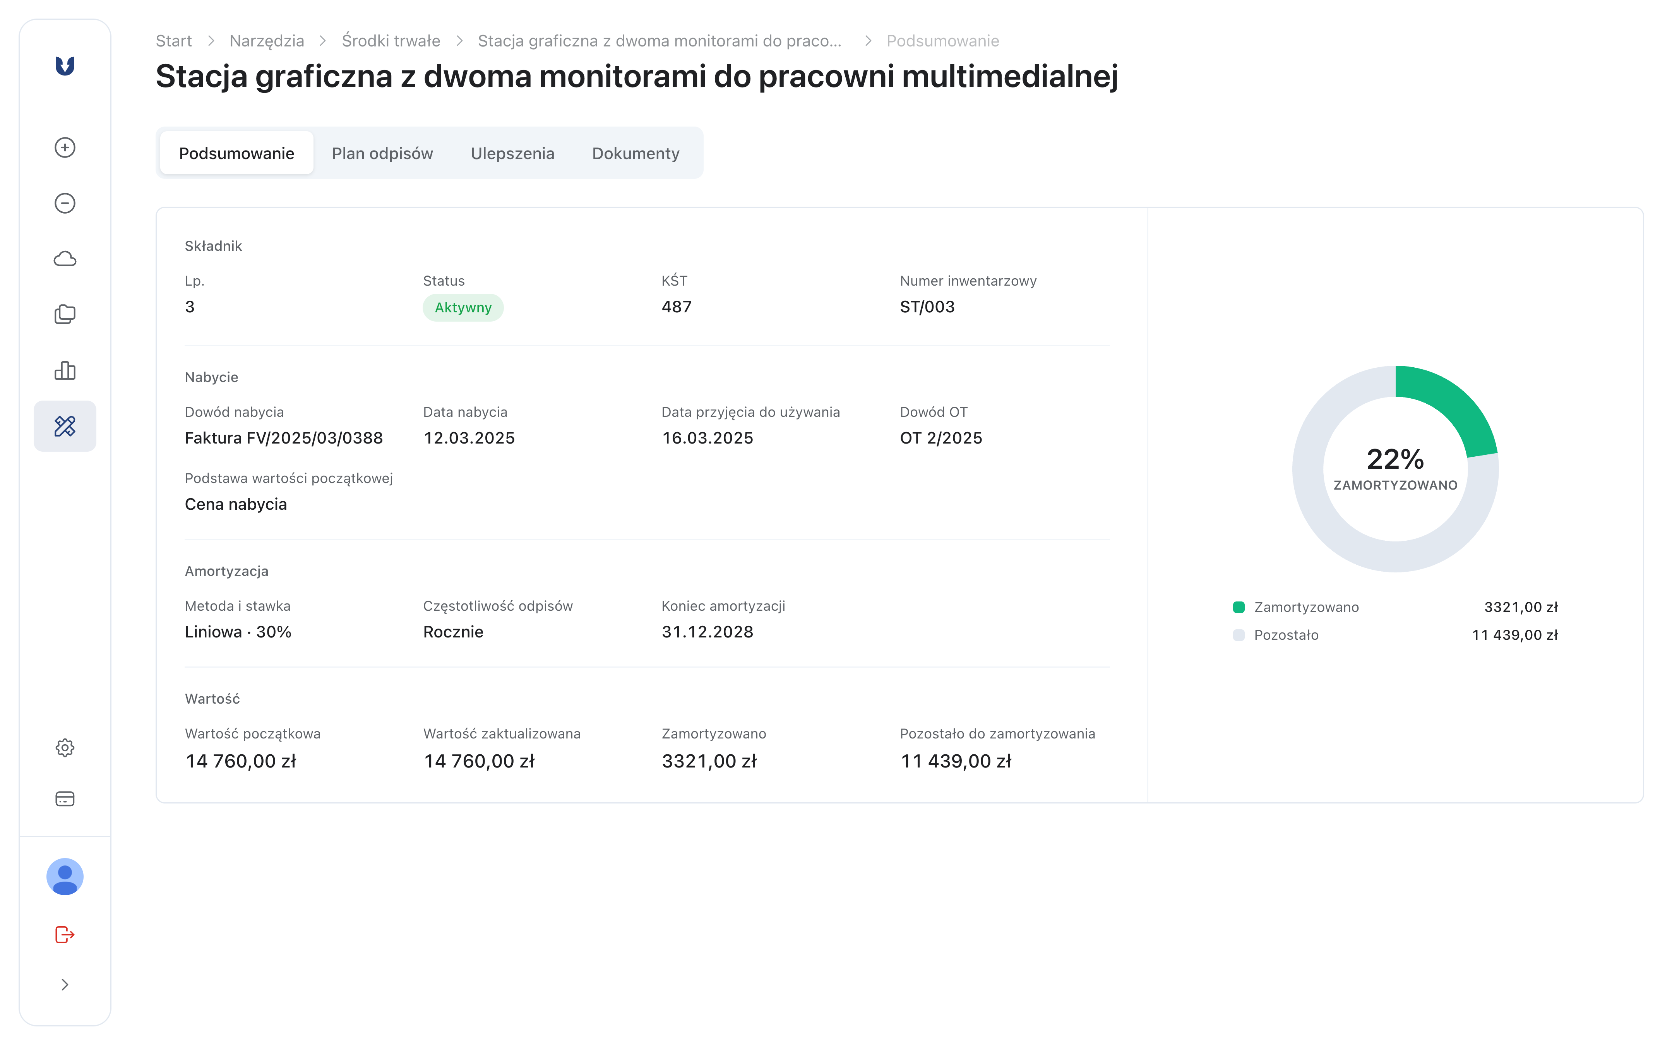1672x1045 pixels.
Task: Go to Narzędzia in the breadcrumb
Action: (x=267, y=41)
